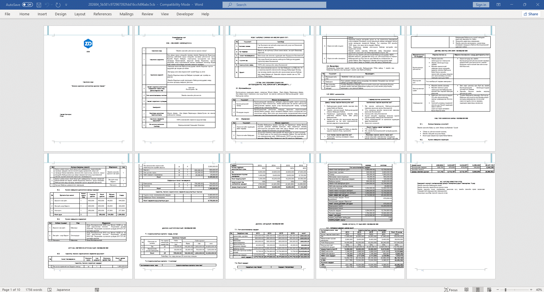Click the Undo icon
This screenshot has height=292, width=544.
[47, 5]
